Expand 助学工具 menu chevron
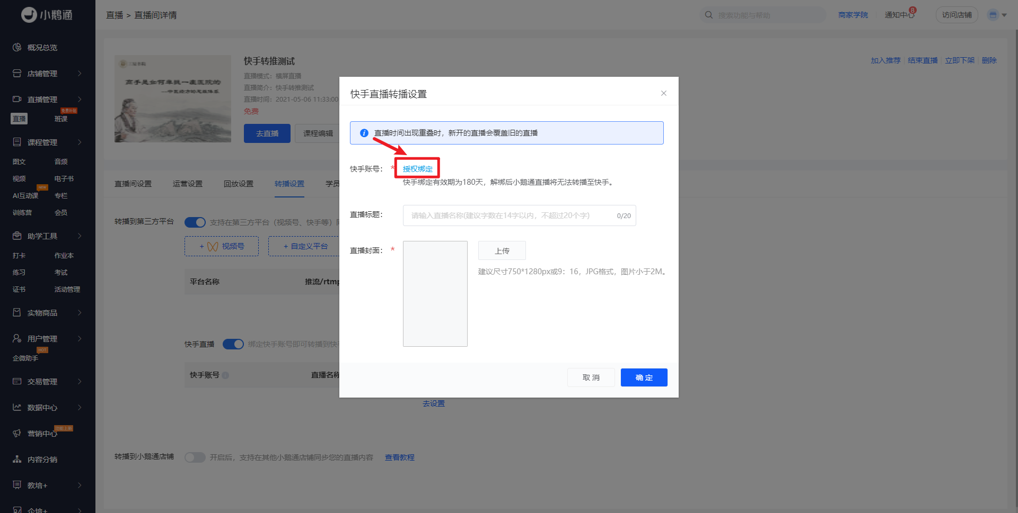Image resolution: width=1018 pixels, height=513 pixels. (80, 236)
